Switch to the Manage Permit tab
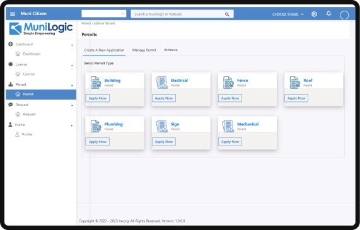 point(144,50)
